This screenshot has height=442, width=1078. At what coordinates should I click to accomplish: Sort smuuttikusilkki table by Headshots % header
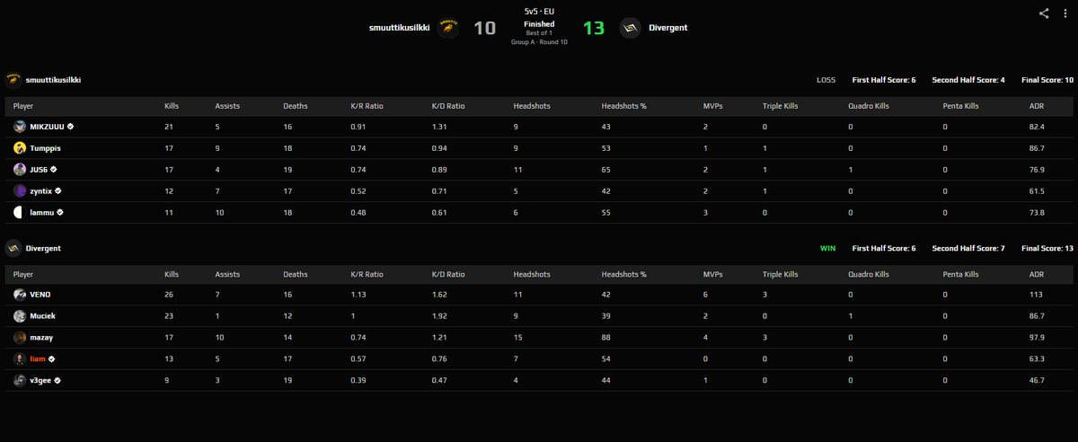(624, 106)
